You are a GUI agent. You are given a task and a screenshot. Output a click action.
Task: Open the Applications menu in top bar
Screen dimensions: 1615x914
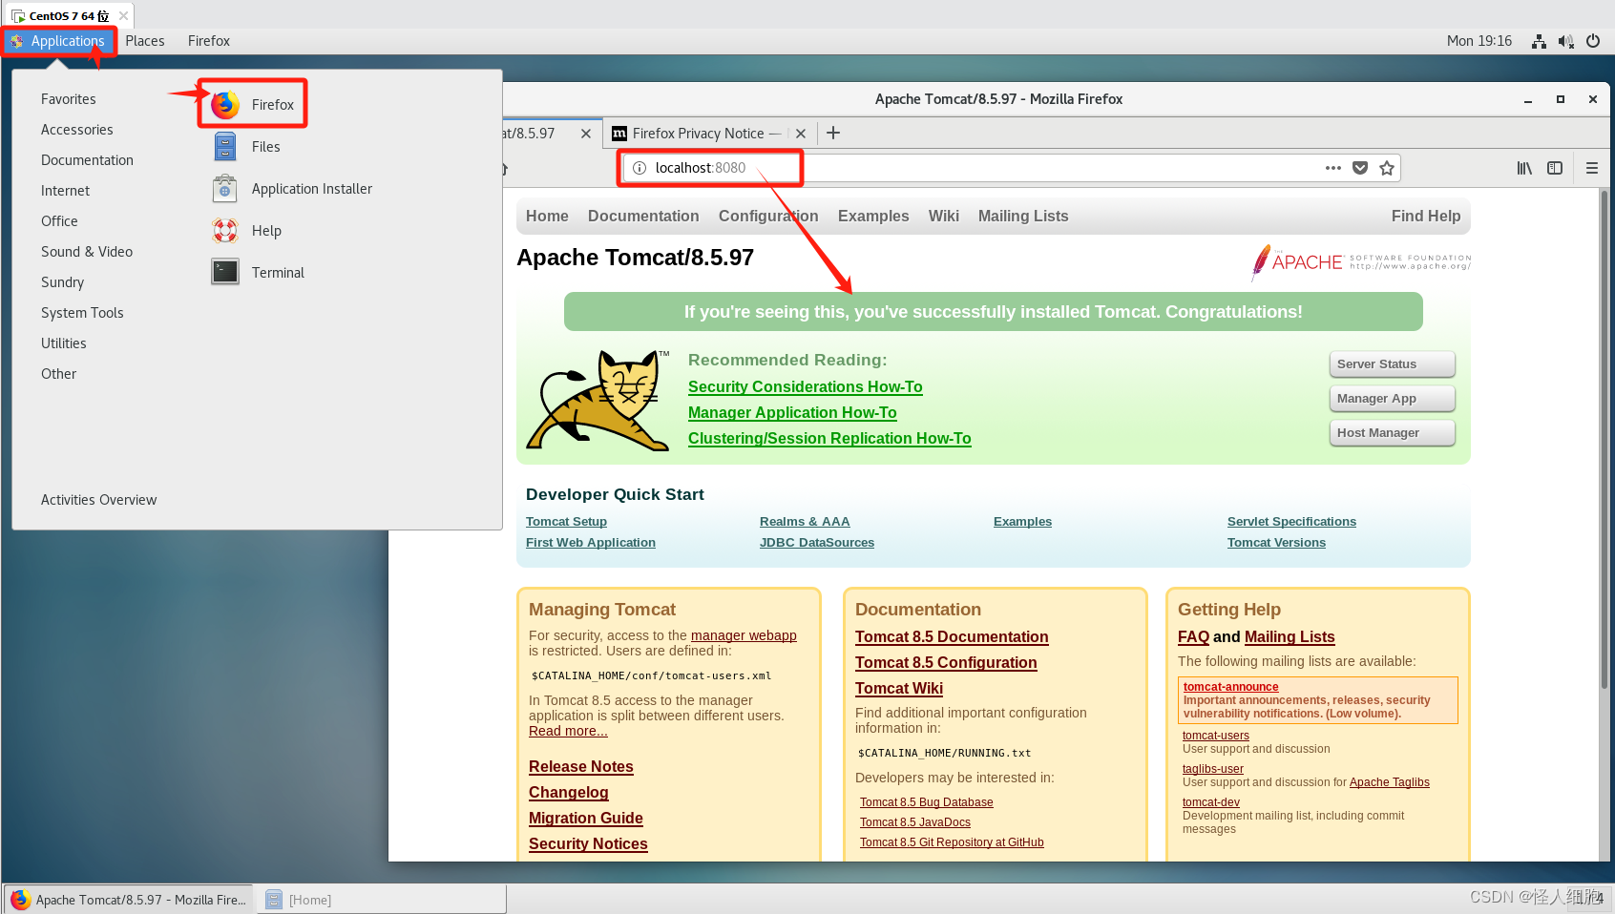click(58, 41)
